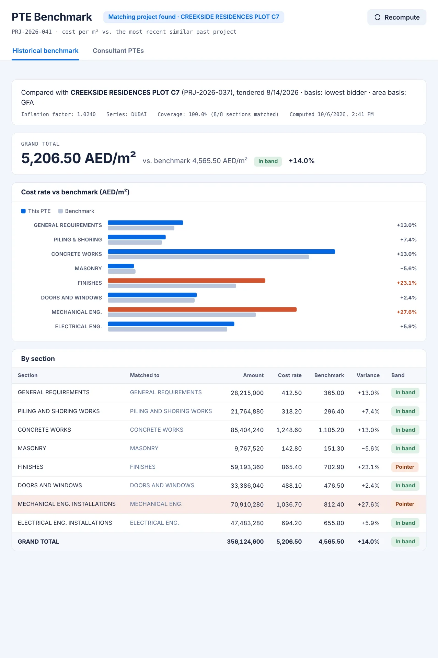The height and width of the screenshot is (658, 438).
Task: Open the PILING AND SHORING WORKS matched link
Action: click(171, 411)
